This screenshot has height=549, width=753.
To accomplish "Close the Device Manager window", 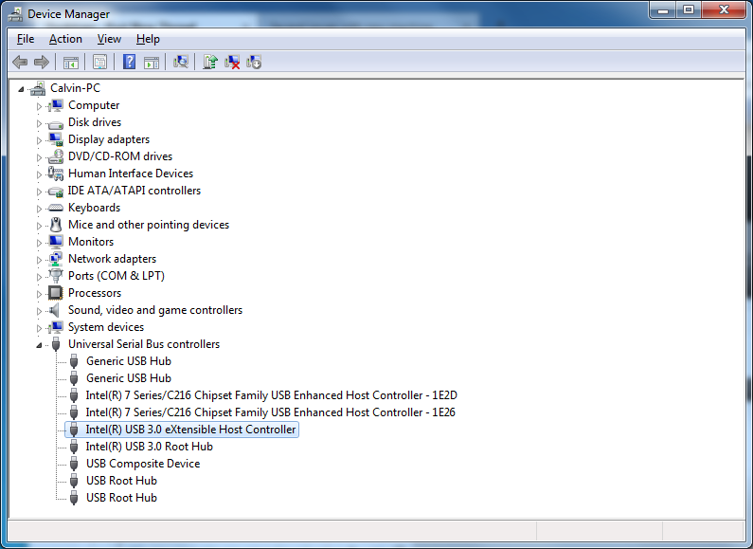I will [x=725, y=9].
